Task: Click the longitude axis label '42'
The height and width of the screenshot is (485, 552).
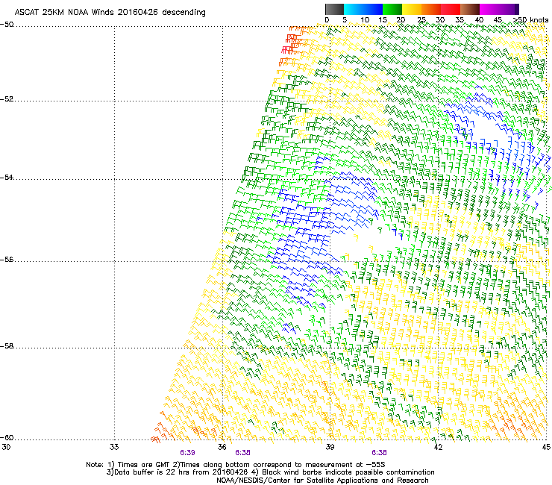Action: pyautogui.click(x=438, y=447)
